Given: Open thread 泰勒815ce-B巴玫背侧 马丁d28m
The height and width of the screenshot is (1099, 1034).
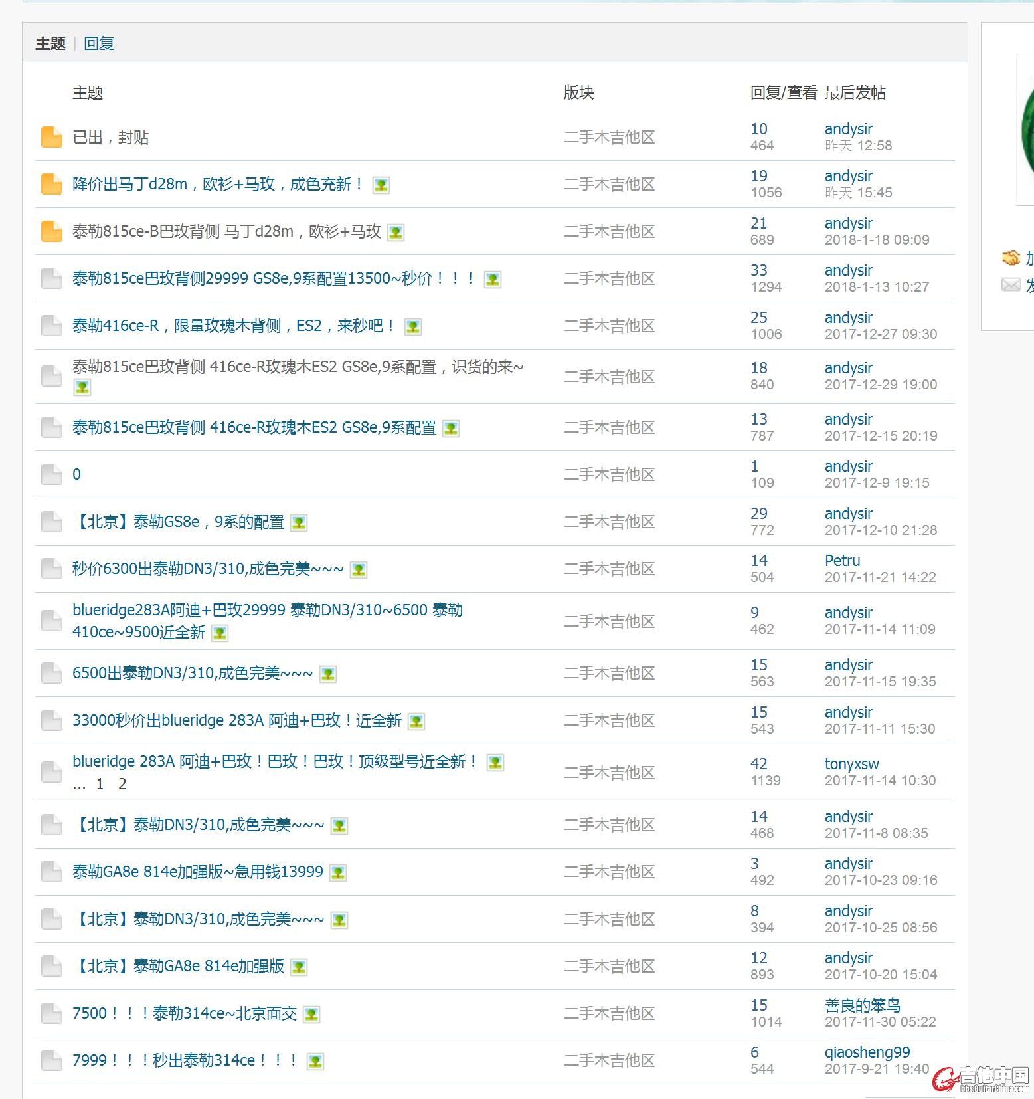Looking at the screenshot, I should (x=226, y=232).
